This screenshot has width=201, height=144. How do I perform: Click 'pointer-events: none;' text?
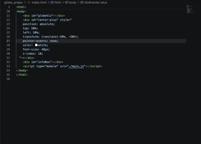point(40,41)
